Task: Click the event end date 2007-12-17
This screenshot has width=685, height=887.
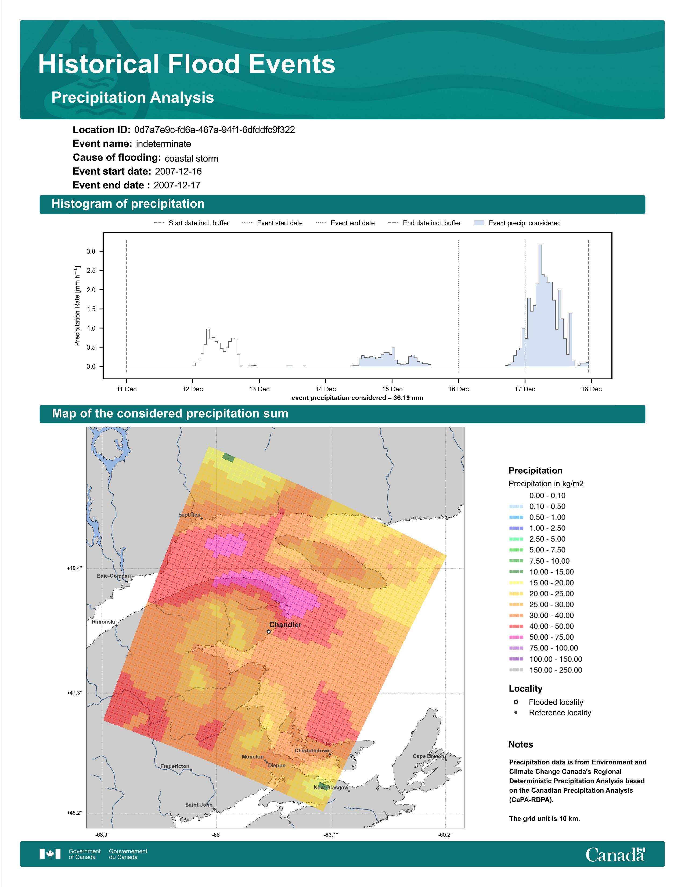Action: coord(177,185)
